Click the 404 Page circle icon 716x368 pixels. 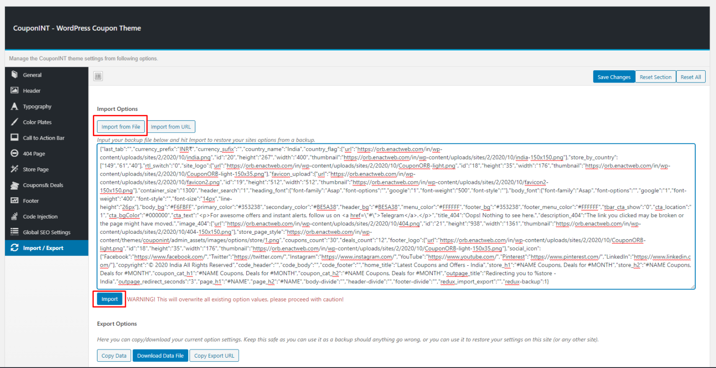[14, 154]
